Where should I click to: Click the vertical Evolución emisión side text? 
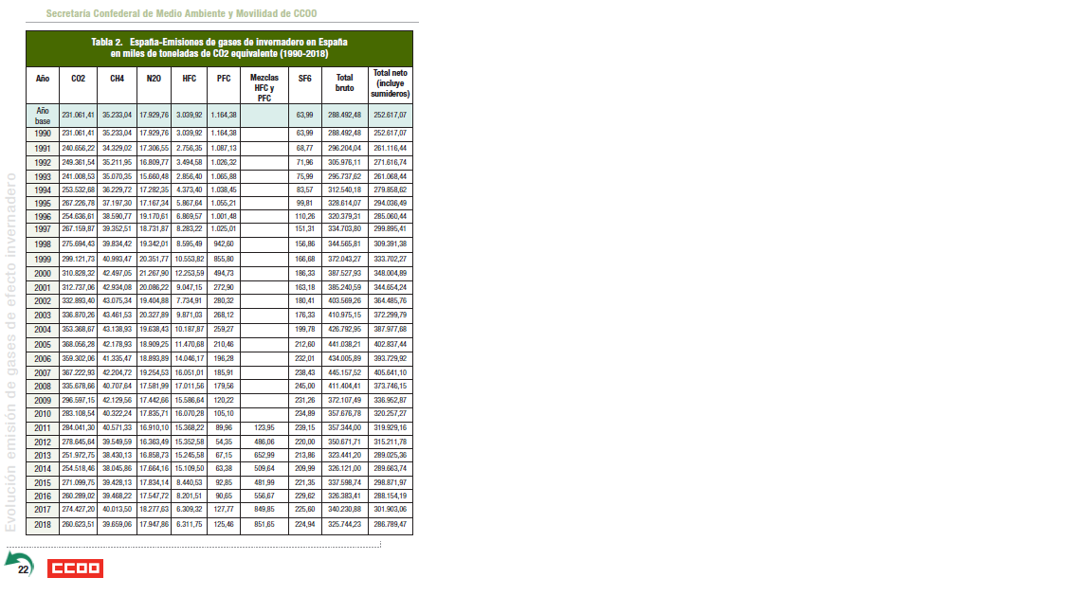pos(12,352)
